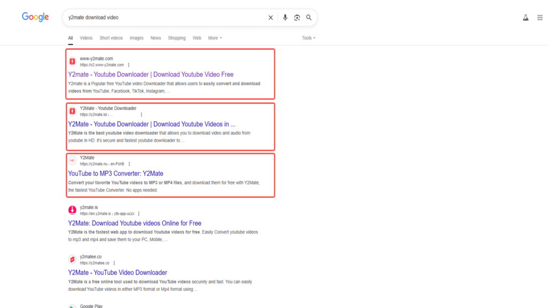Switch to the Videos tab
548x308 pixels.
(86, 38)
